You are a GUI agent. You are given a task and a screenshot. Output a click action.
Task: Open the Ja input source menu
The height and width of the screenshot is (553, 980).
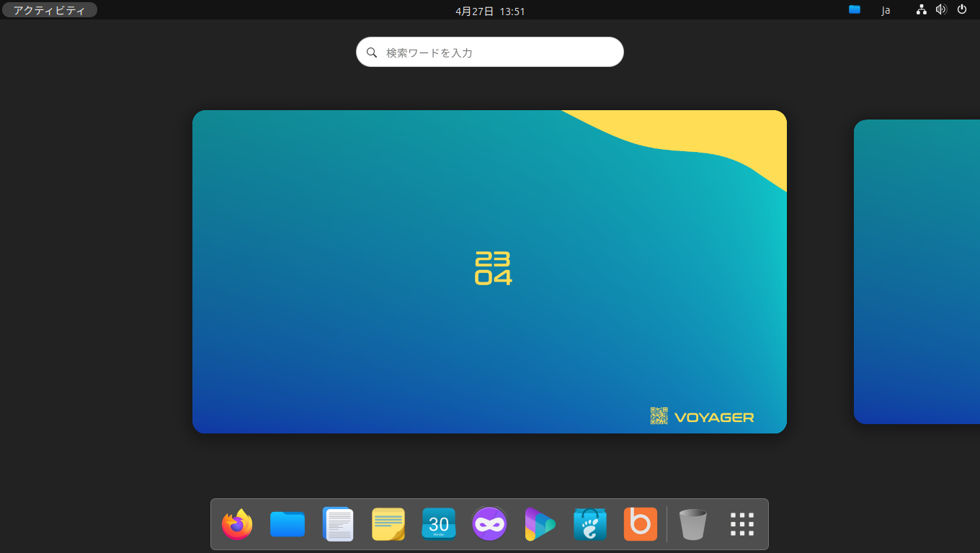click(886, 10)
